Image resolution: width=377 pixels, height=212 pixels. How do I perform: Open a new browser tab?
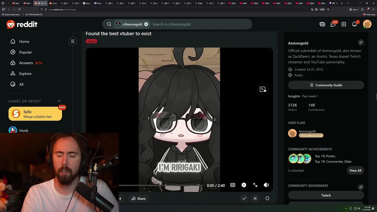pyautogui.click(x=342, y=3)
